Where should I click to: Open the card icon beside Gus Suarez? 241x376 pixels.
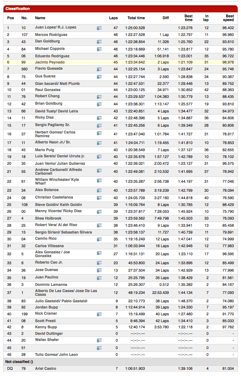pyautogui.click(x=99, y=77)
